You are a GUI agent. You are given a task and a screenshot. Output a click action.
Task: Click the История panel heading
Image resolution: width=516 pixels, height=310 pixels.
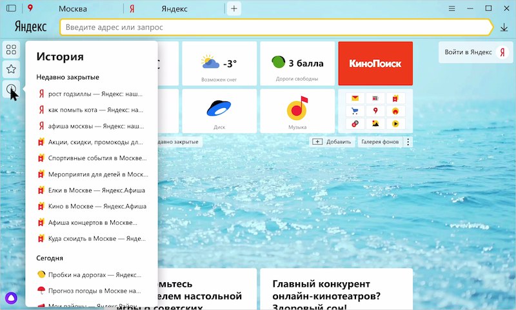point(60,57)
